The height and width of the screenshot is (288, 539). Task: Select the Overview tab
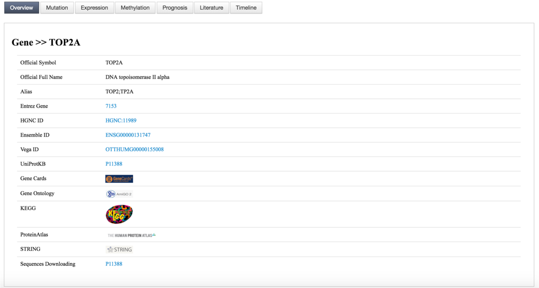click(x=21, y=8)
